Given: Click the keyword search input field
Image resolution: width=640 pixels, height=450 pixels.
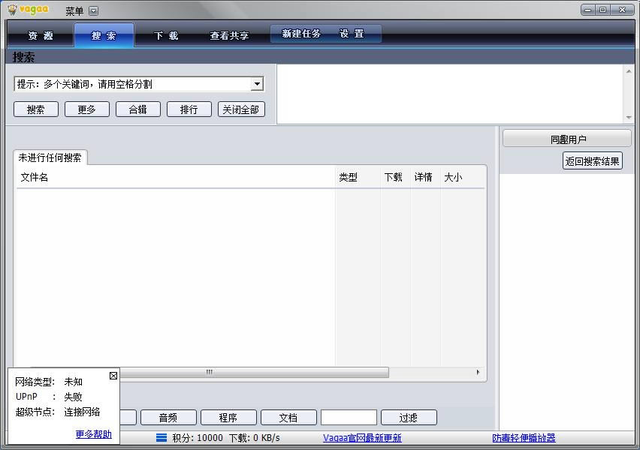Looking at the screenshot, I should point(133,84).
